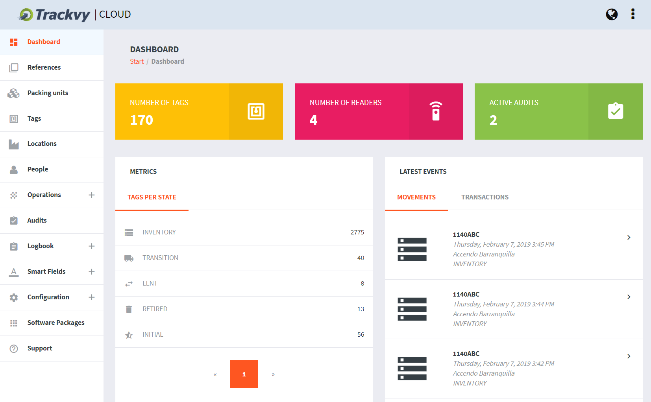This screenshot has height=402, width=651.
Task: Switch to the Transactions tab
Action: tap(485, 197)
